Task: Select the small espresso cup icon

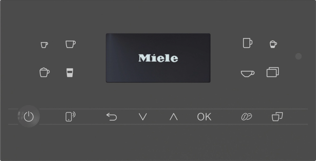Action: [x=44, y=45]
